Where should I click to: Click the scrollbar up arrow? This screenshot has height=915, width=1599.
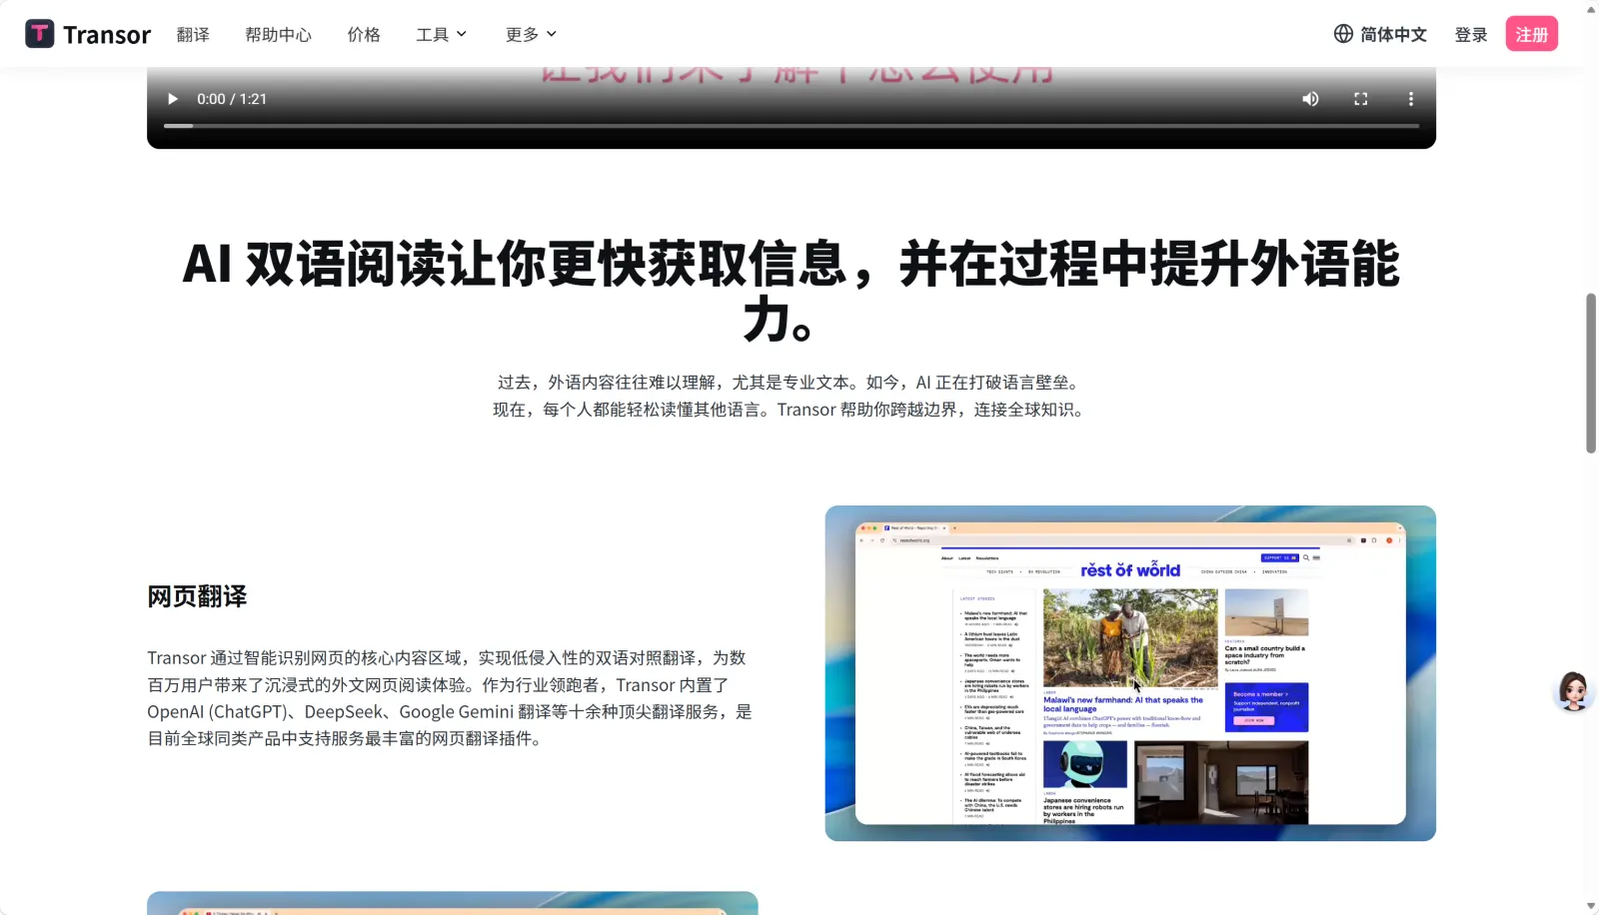(x=1591, y=9)
